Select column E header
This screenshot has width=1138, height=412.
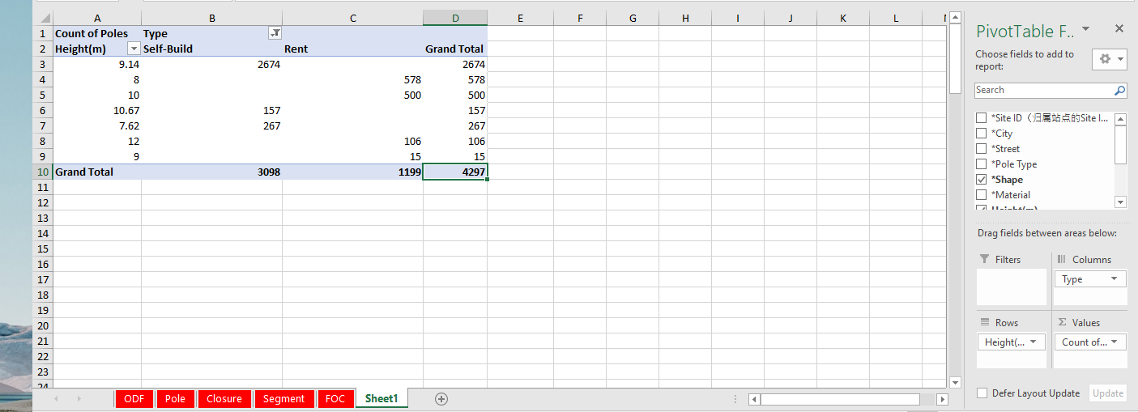(520, 18)
